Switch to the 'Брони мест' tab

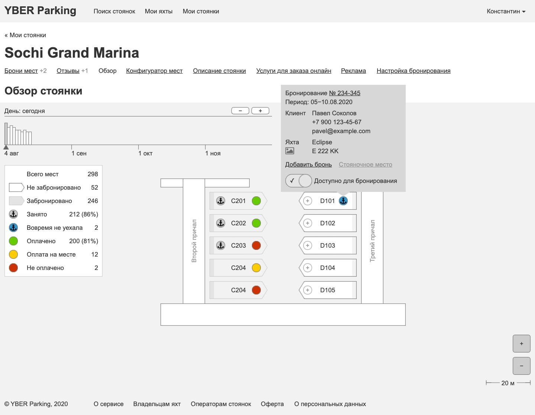click(21, 71)
